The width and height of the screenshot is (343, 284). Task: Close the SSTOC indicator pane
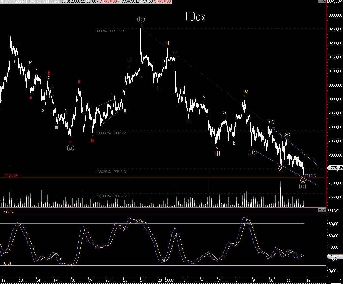(x=324, y=210)
